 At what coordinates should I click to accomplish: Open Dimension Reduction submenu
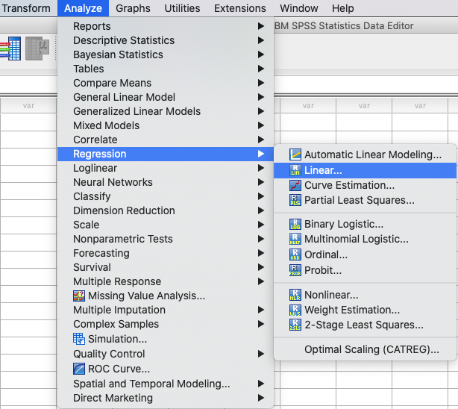pyautogui.click(x=166, y=210)
